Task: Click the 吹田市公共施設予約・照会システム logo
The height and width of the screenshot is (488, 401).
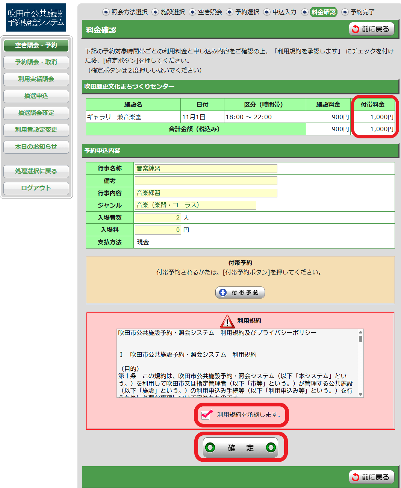Action: pyautogui.click(x=36, y=18)
